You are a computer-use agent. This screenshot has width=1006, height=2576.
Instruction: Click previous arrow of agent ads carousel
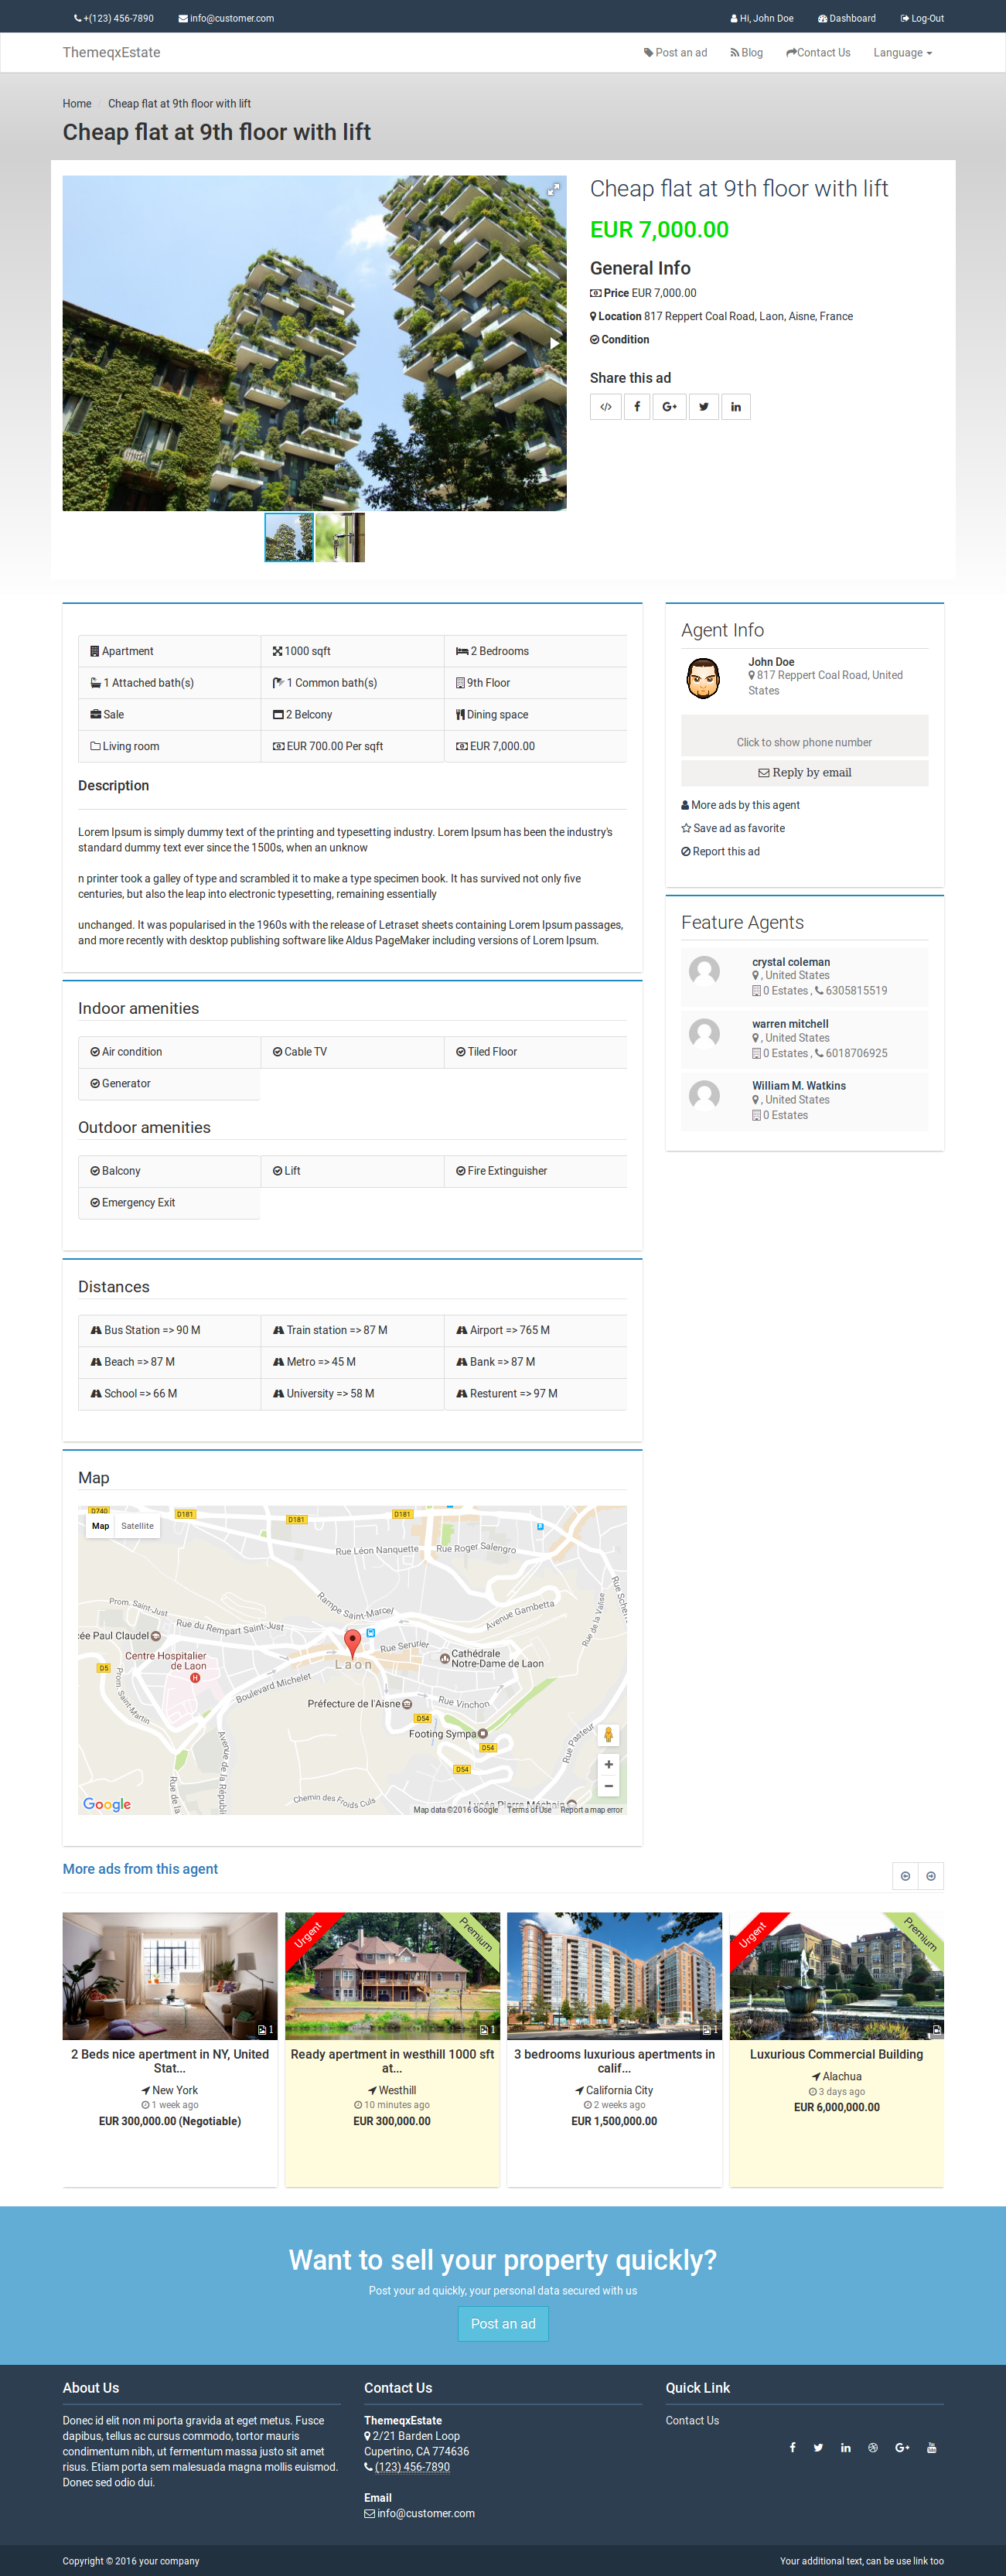click(905, 1876)
